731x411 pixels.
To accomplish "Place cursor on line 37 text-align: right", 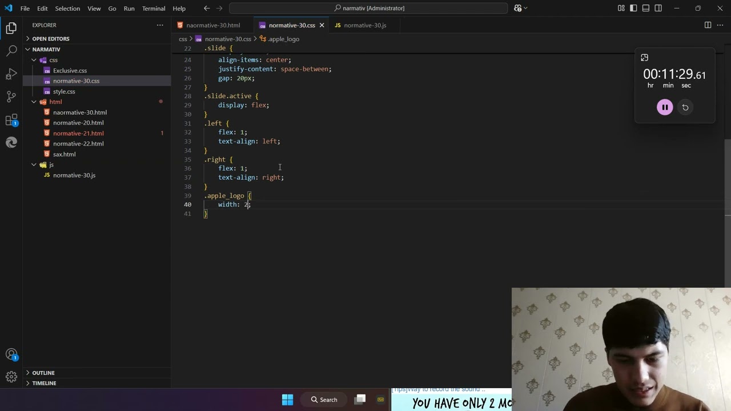I will 251,178.
